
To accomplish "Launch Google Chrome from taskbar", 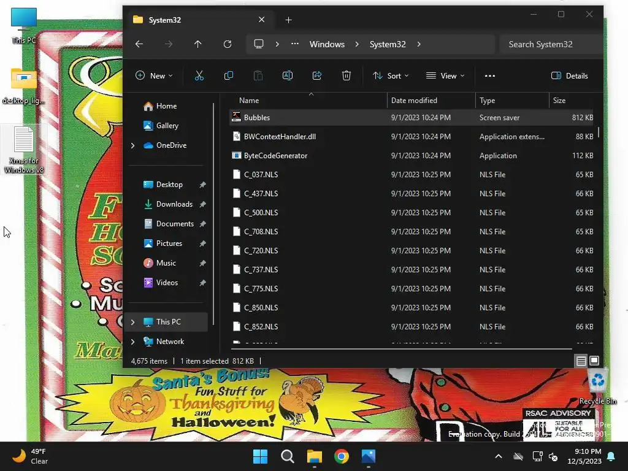I will [x=342, y=456].
